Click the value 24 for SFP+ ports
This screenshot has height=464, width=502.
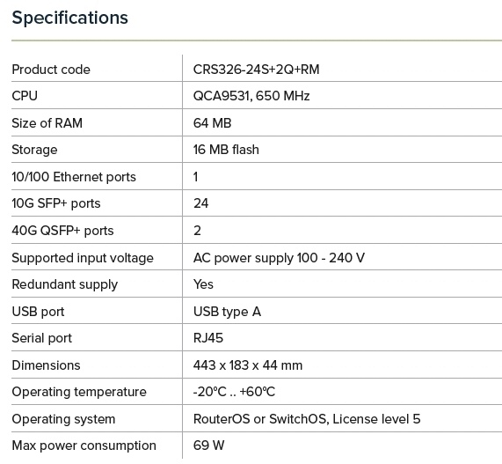200,203
